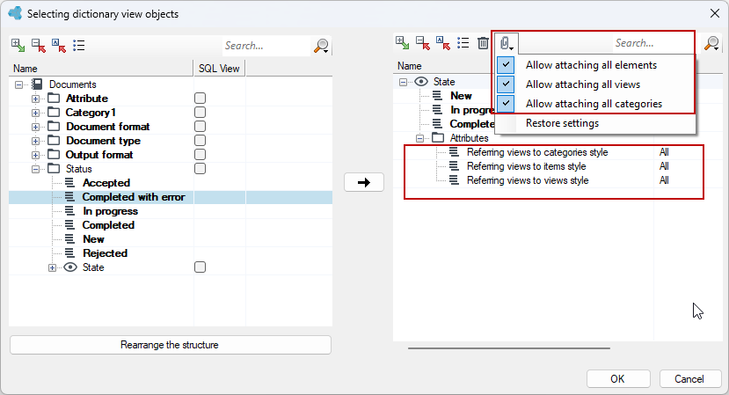Expand the Category1 folder node
This screenshot has height=395, width=729.
click(x=35, y=113)
